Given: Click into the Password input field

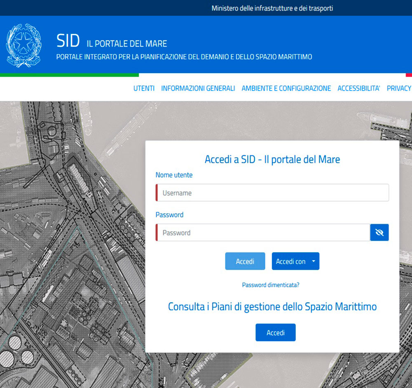Looking at the screenshot, I should click(263, 233).
